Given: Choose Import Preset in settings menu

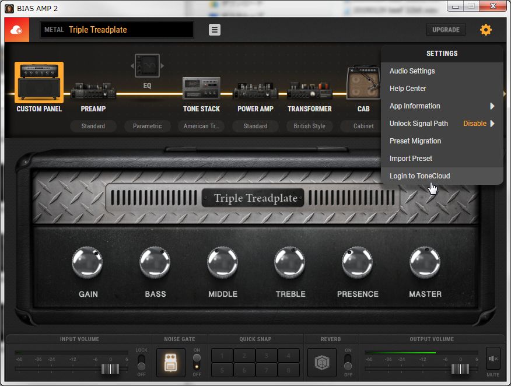Looking at the screenshot, I should (x=442, y=159).
